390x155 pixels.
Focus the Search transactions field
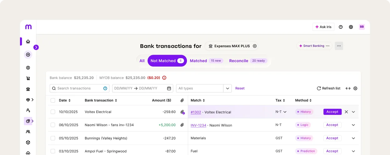click(79, 88)
